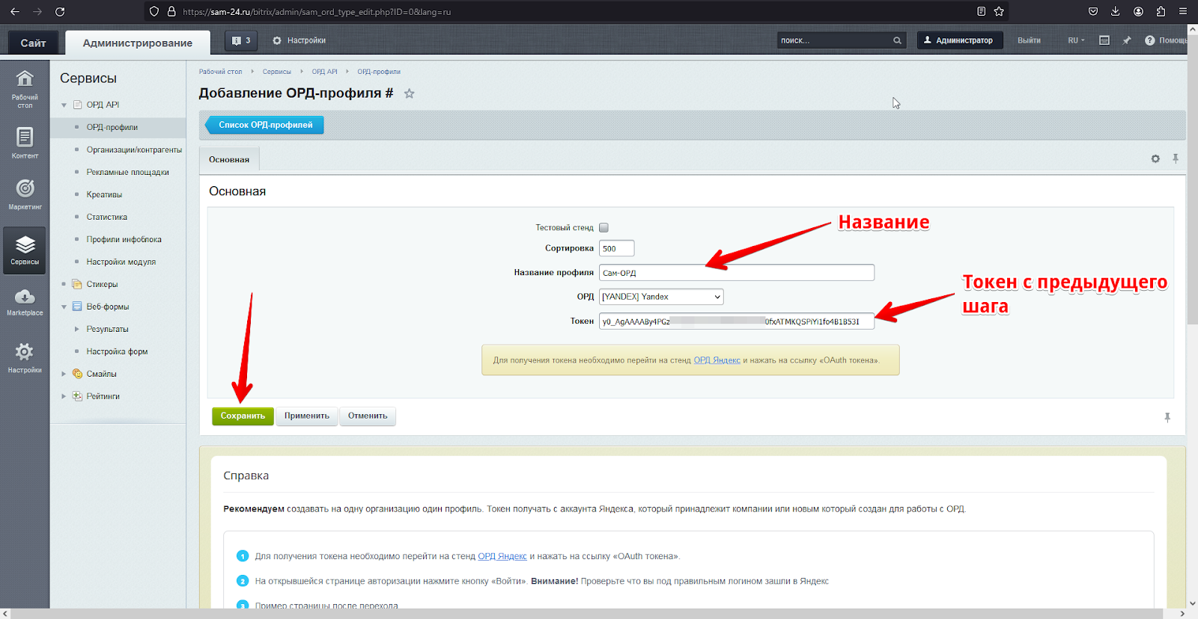Select Сервисы sidebar icon
Viewport: 1198px width, 619px height.
[x=25, y=250]
